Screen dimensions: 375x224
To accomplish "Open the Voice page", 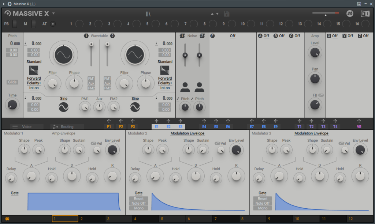I will pos(27,127).
